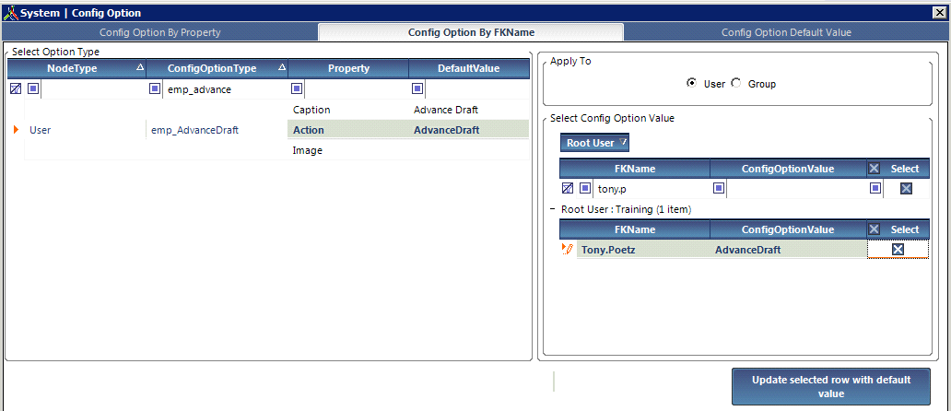
Task: Open the Property column filter operator icon
Action: (x=296, y=89)
